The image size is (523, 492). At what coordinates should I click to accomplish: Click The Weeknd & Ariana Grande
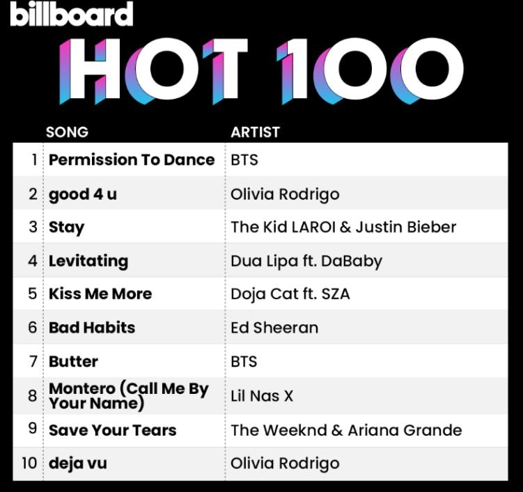click(x=346, y=429)
